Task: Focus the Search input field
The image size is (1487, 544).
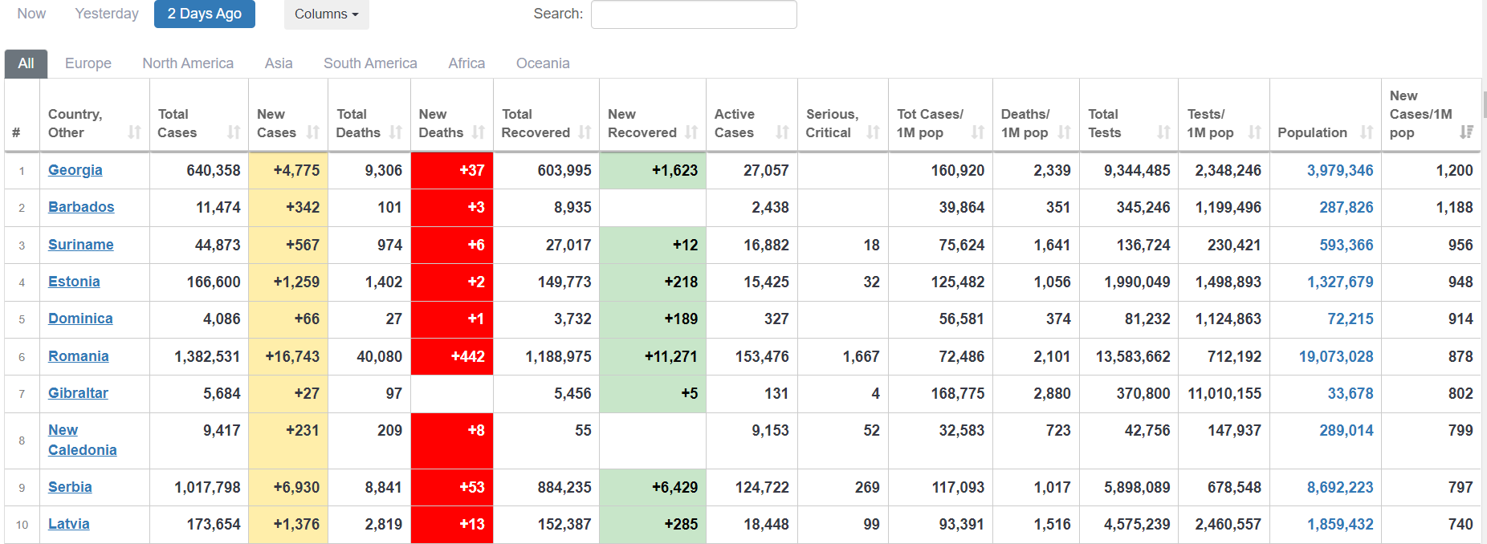Action: coord(694,14)
